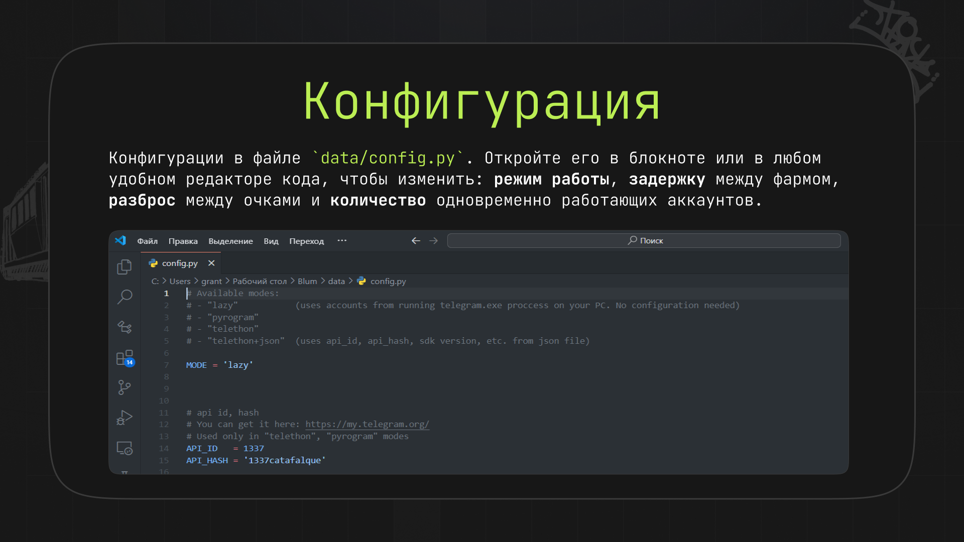This screenshot has height=542, width=964.
Task: Open the Выделение menu
Action: coord(230,241)
